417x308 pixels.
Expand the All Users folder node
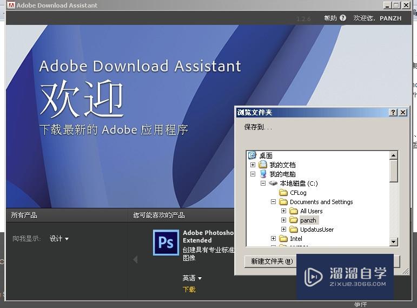click(283, 211)
